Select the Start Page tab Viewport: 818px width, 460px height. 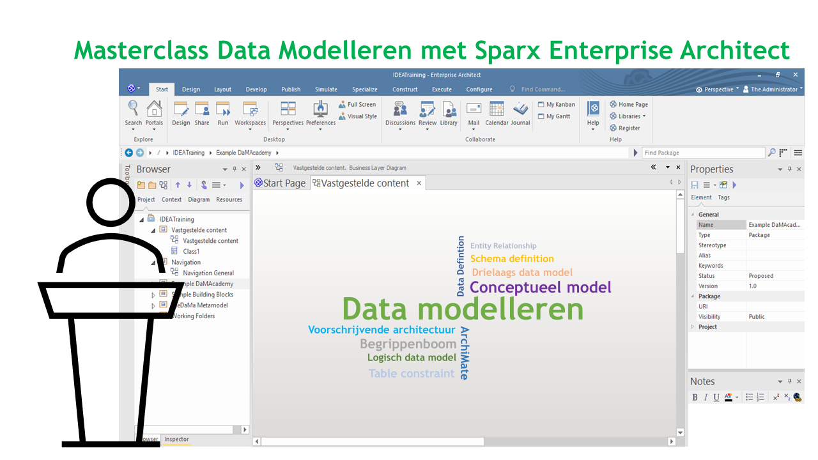[280, 183]
